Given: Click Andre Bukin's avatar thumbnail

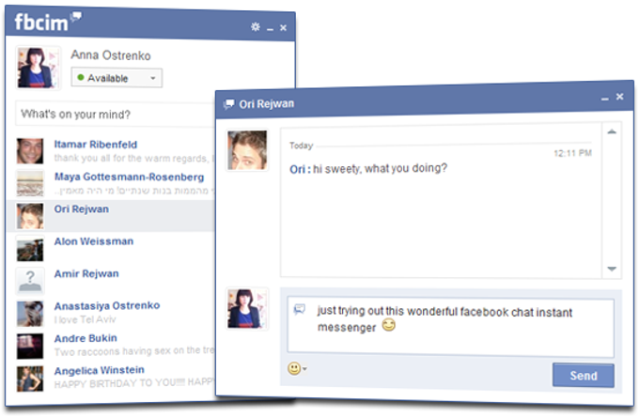Looking at the screenshot, I should [x=30, y=346].
